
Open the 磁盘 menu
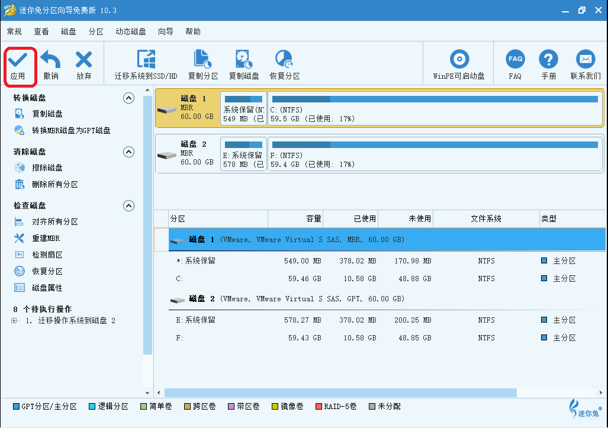pyautogui.click(x=69, y=31)
